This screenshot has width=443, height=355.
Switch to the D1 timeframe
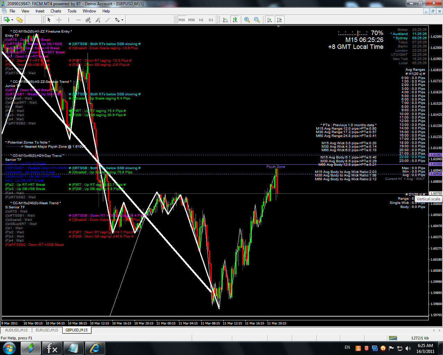[x=211, y=20]
